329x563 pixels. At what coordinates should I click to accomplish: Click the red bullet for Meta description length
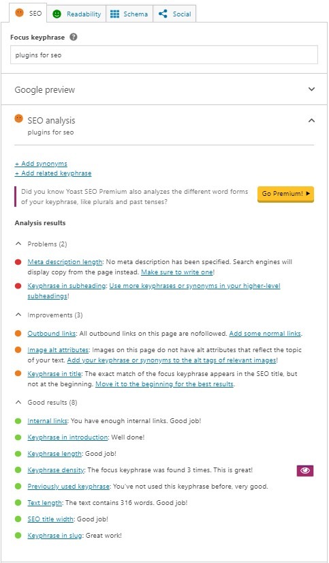pos(18,262)
